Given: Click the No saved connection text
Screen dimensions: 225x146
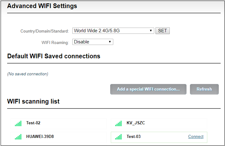Looking at the screenshot, I should 28,74.
